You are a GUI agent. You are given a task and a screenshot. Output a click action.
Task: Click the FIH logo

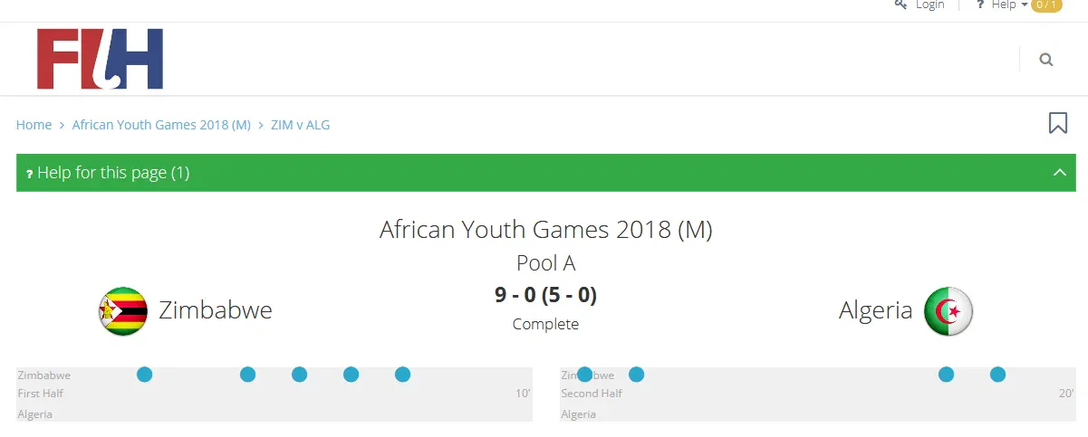pyautogui.click(x=100, y=59)
